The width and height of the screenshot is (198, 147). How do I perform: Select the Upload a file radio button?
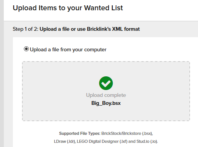click(26, 49)
